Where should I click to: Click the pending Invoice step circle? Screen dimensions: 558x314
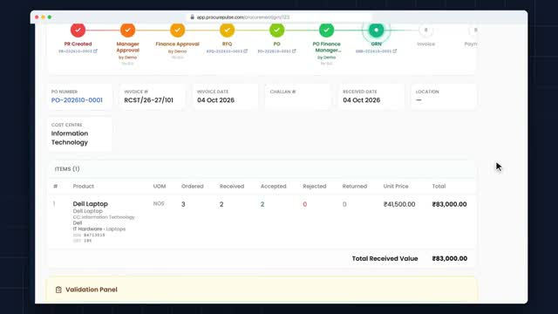[425, 31]
